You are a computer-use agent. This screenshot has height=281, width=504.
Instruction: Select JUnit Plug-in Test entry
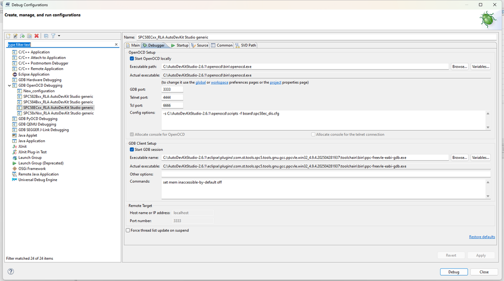[32, 152]
